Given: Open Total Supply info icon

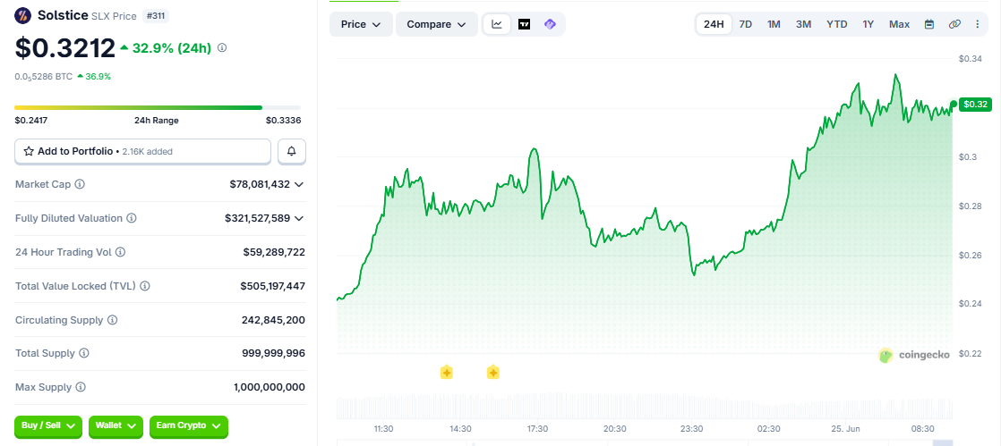Looking at the screenshot, I should [83, 353].
